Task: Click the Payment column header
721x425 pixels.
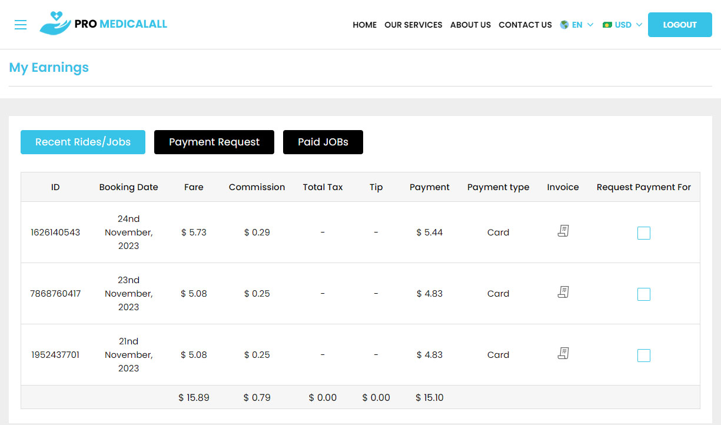Action: [x=430, y=187]
